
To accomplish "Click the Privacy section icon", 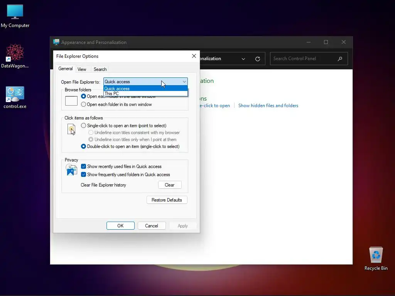I will 71,170.
